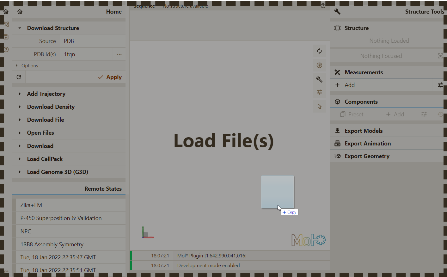Open the Export Models section
The height and width of the screenshot is (277, 447).
(x=364, y=131)
